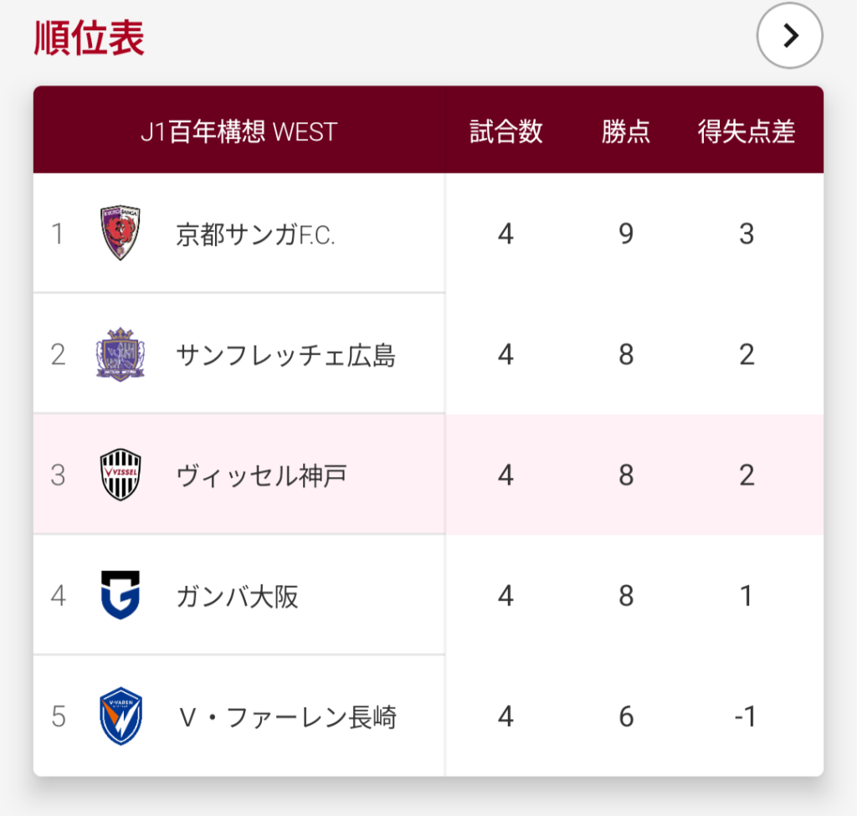Screen dimensions: 857x816
Task: Click Gamba Osaka's goal difference value
Action: point(747,596)
